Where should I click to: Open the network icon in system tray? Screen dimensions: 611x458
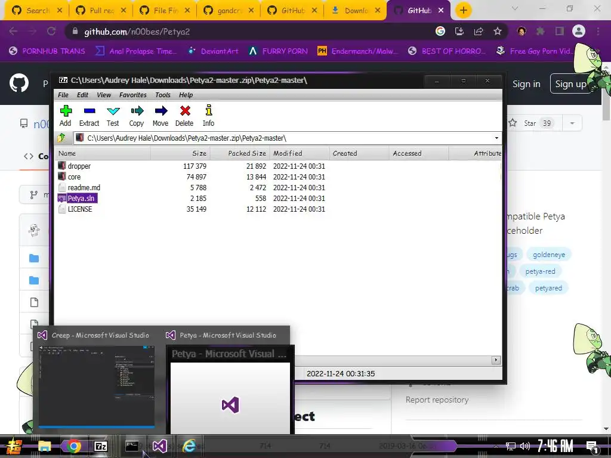511,446
